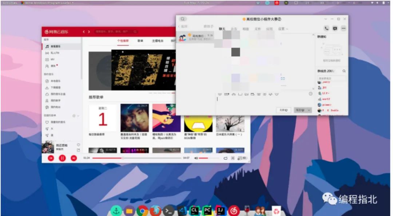Open CLion from the dock
This screenshot has height=216, width=393.
(194, 211)
